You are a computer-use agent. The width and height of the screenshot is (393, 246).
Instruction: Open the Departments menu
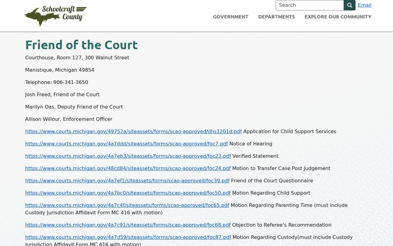click(276, 17)
